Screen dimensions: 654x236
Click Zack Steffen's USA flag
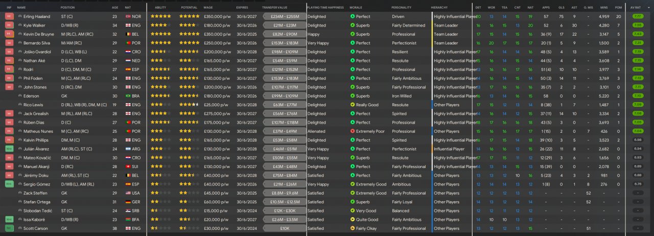click(128, 193)
